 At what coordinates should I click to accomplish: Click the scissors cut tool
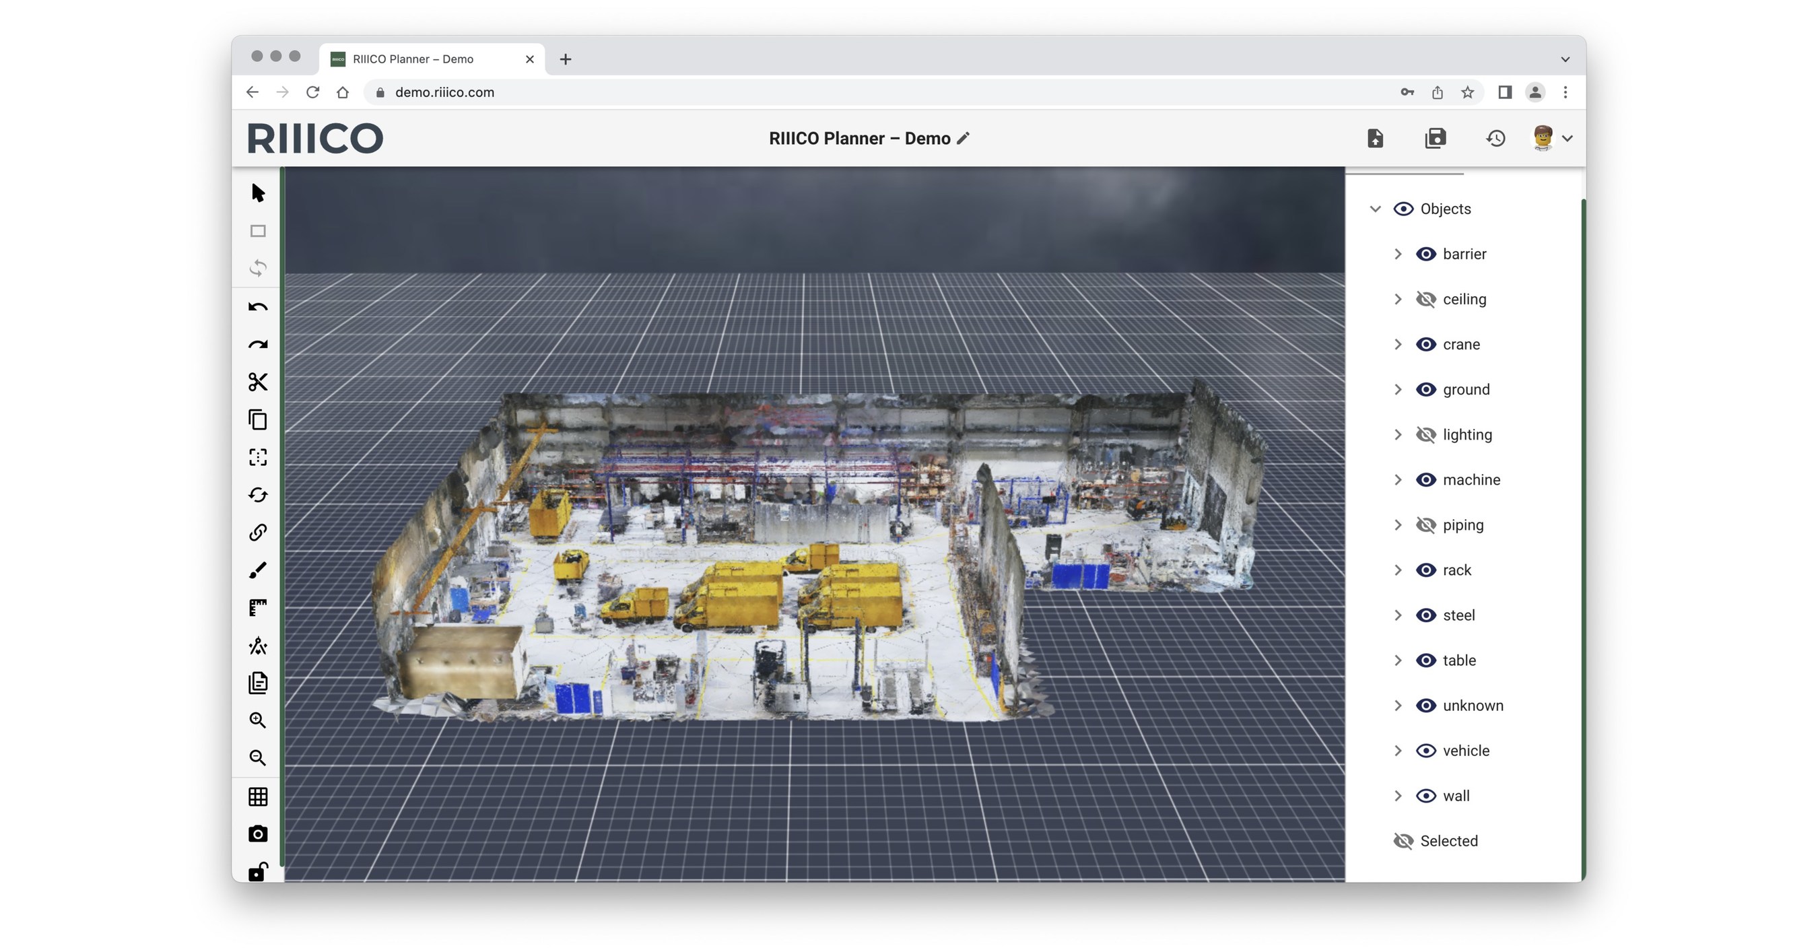(x=258, y=382)
